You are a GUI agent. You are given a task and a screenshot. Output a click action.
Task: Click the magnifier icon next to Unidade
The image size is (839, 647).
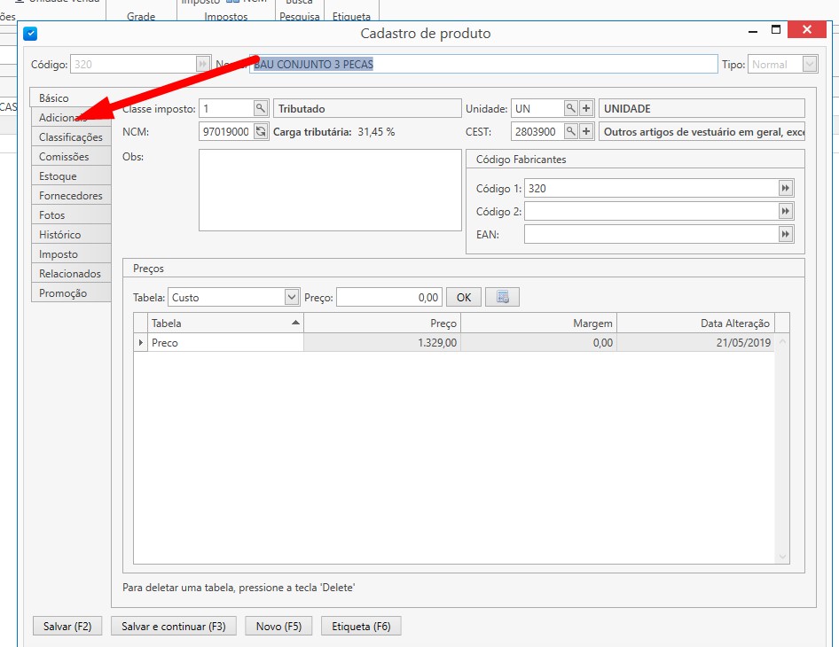click(x=570, y=108)
